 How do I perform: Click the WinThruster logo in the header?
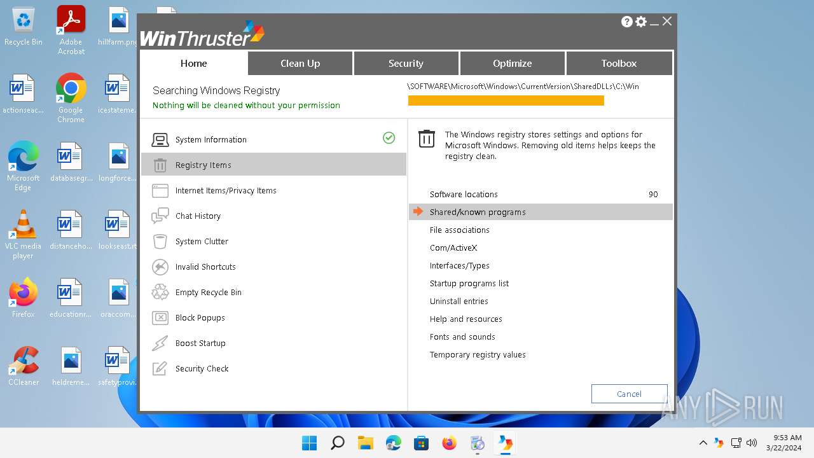(202, 34)
